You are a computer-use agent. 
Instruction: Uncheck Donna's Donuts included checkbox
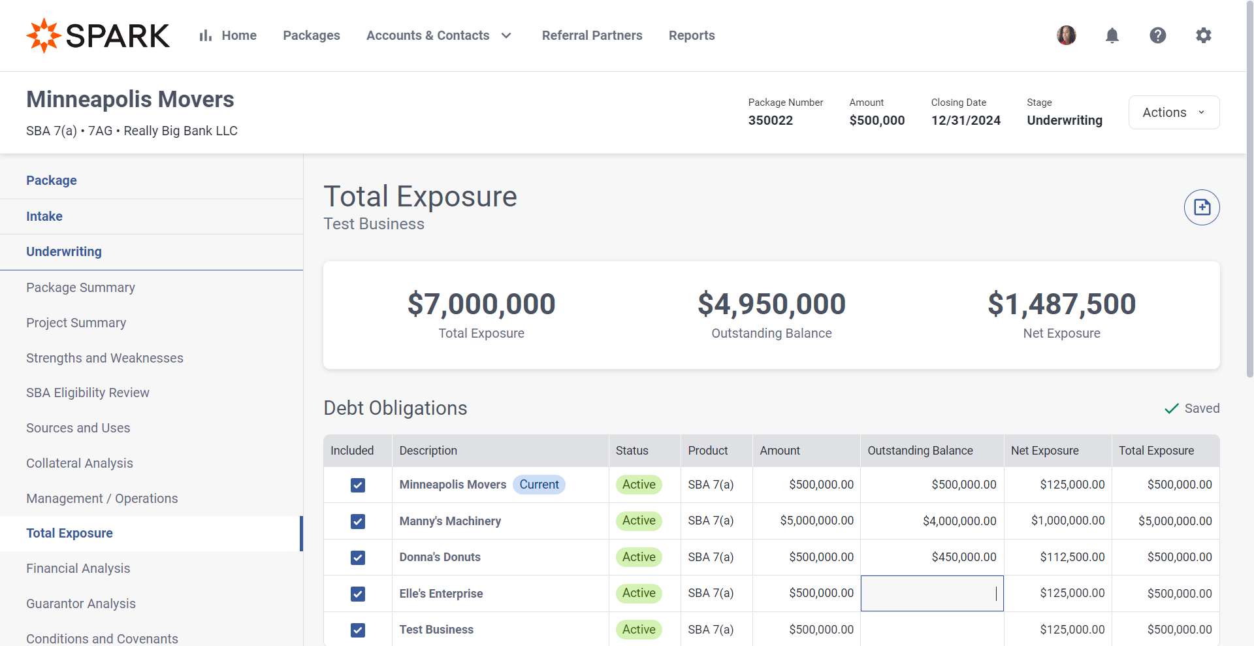point(358,557)
